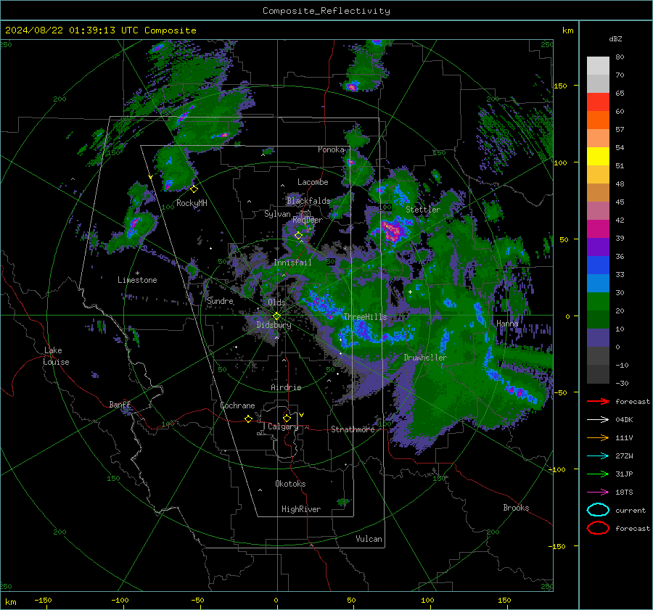Click the Drumheller city label
This screenshot has height=610, width=653.
425,358
